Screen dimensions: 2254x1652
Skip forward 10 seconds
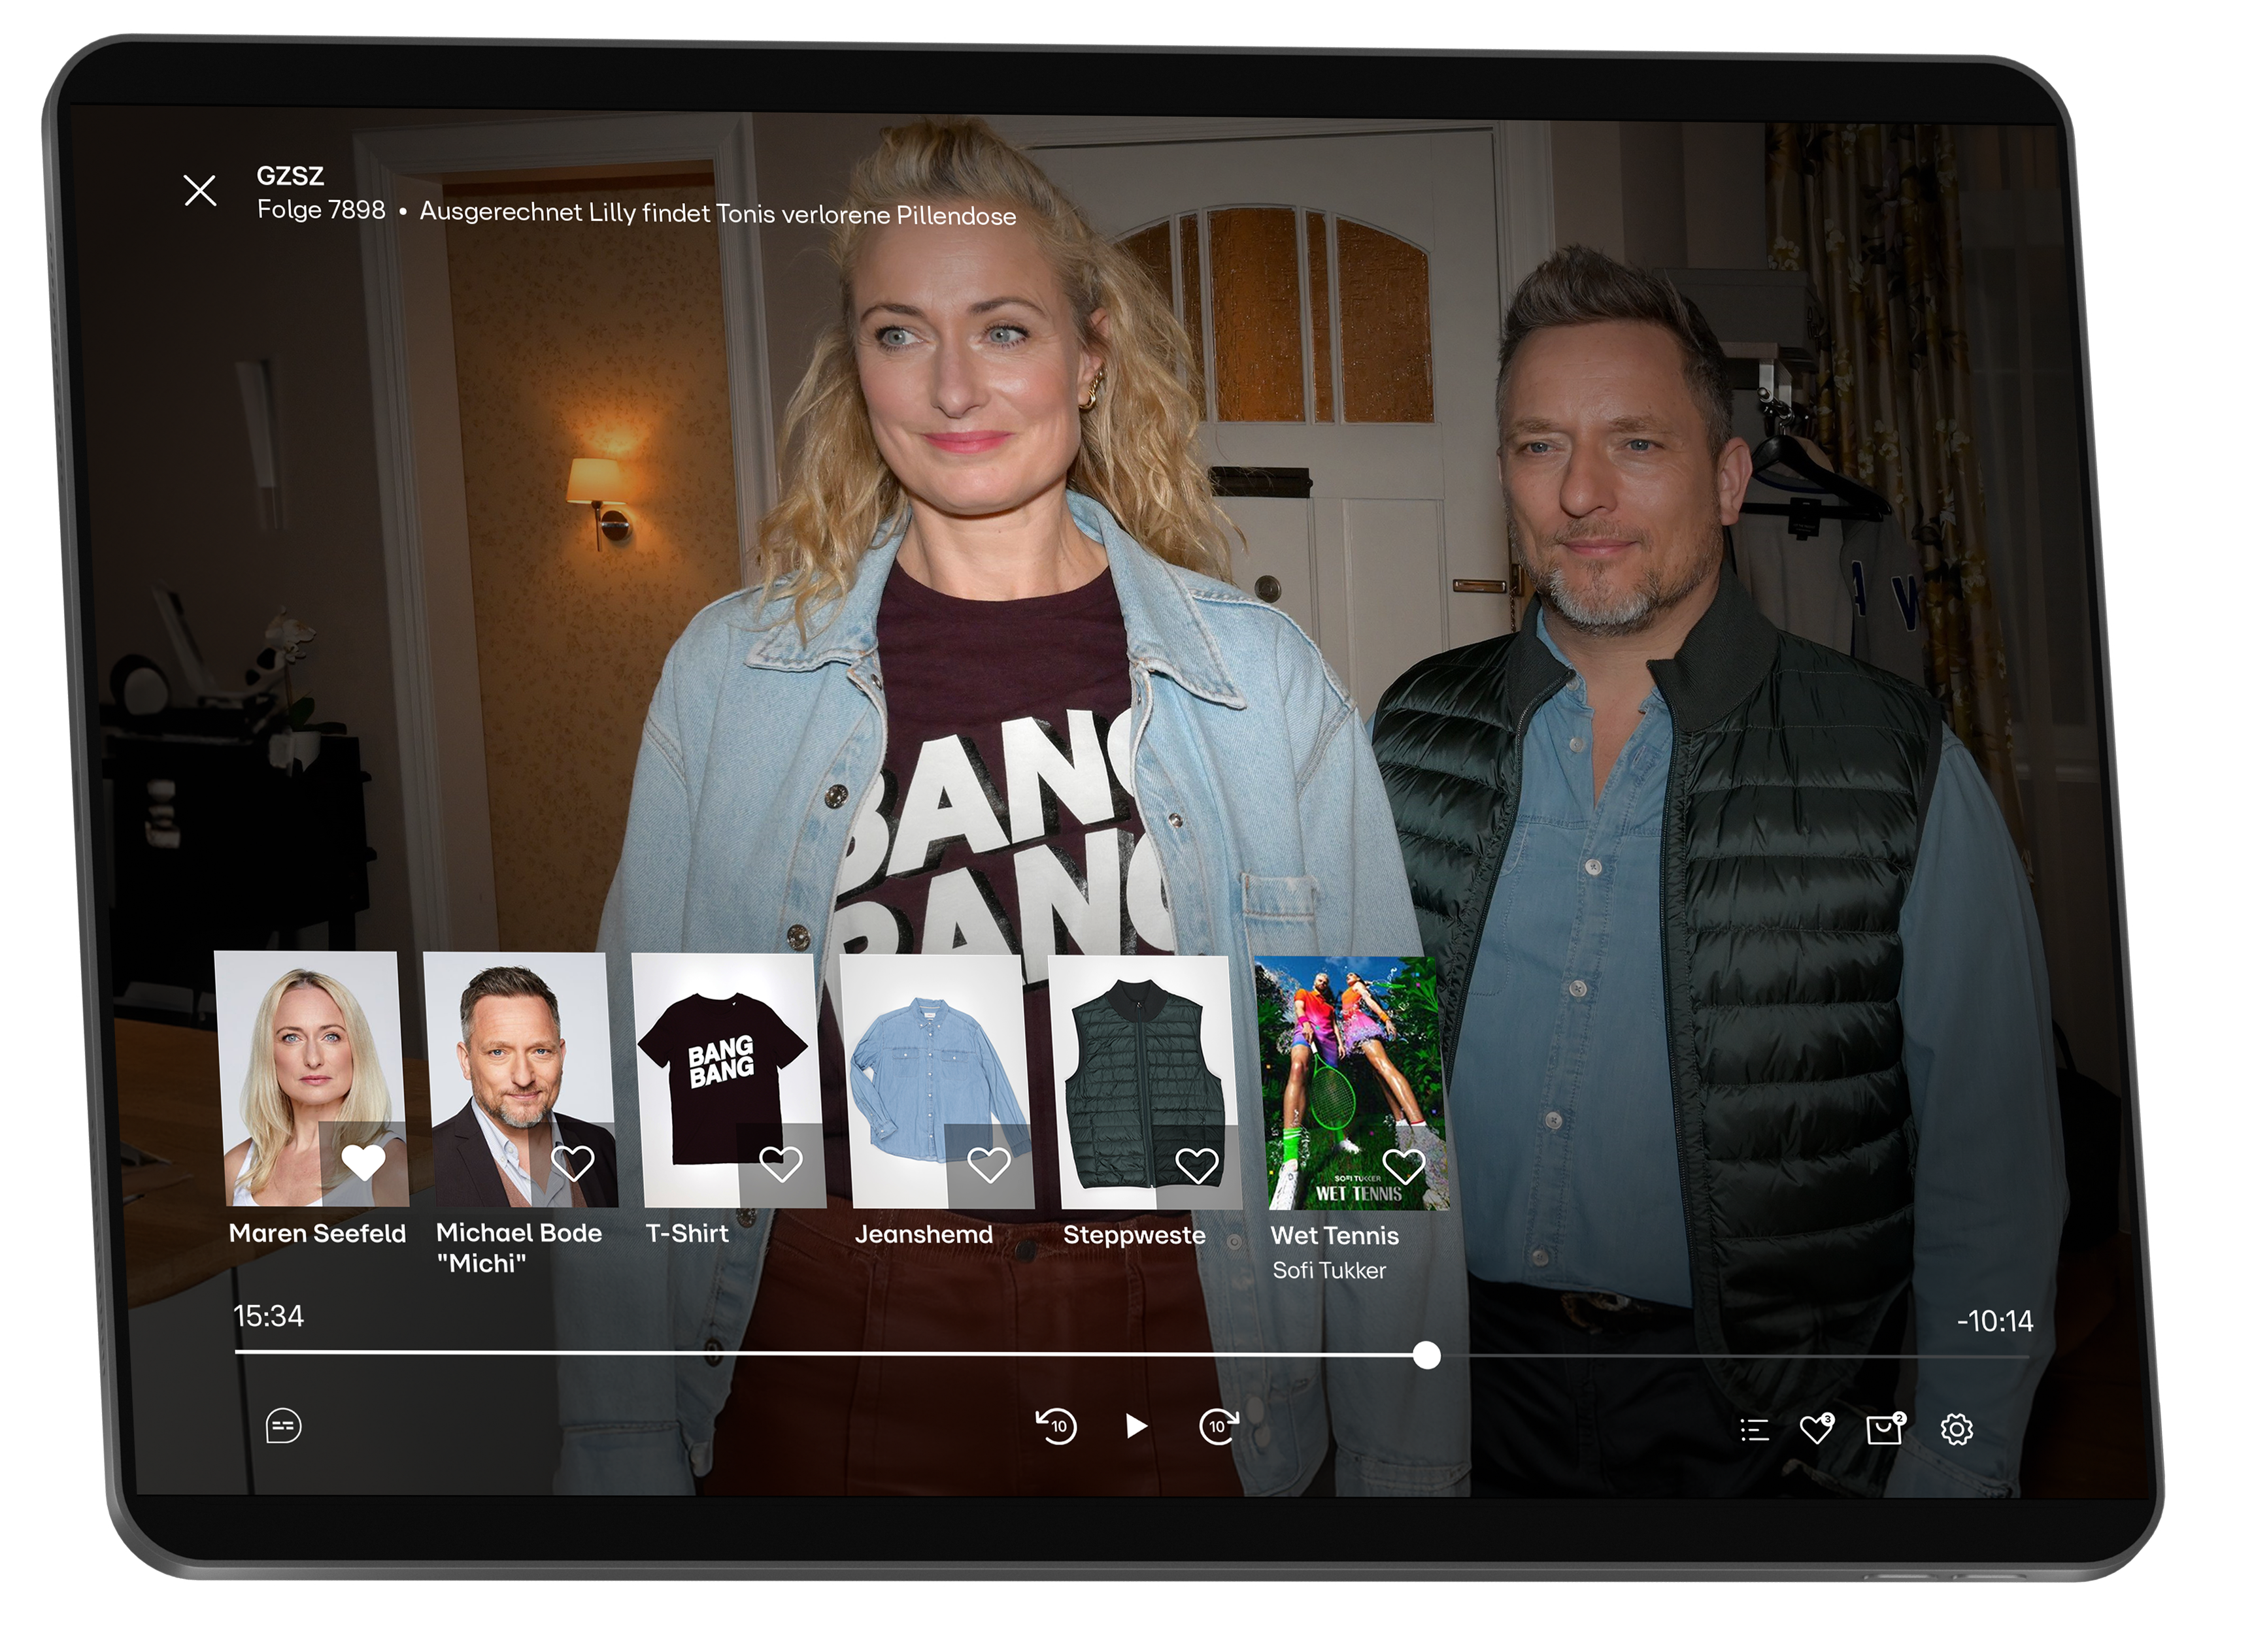point(1219,1426)
